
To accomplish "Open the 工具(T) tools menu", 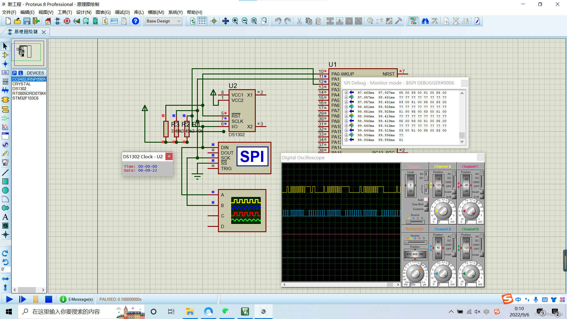I will [64, 12].
